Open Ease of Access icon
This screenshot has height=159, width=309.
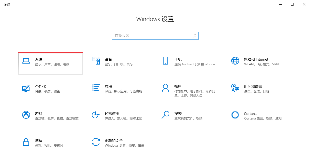[96, 115]
